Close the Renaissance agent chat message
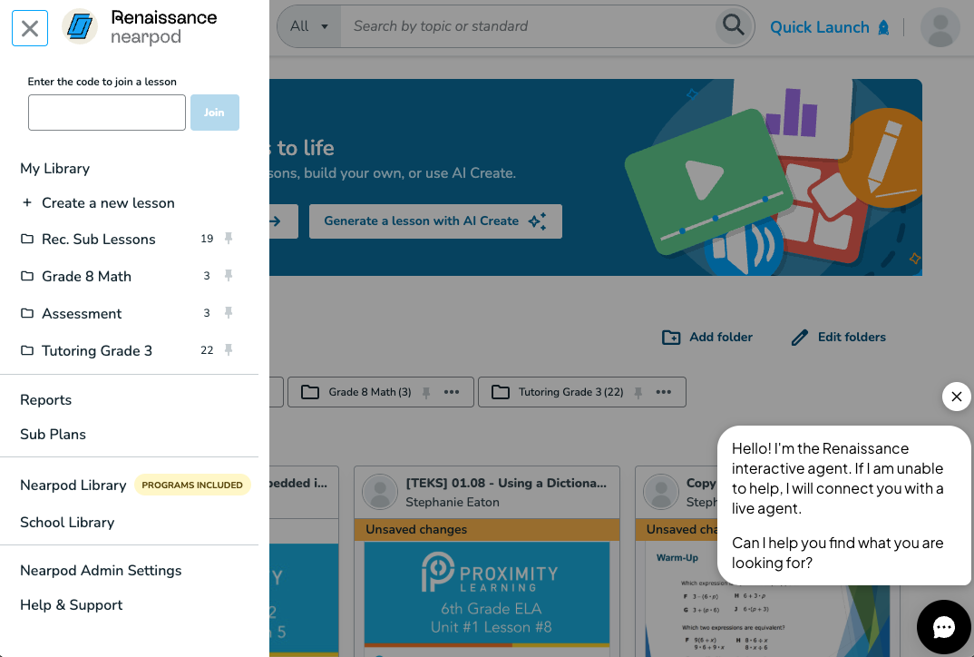Screen dimensions: 974x657 coord(957,397)
